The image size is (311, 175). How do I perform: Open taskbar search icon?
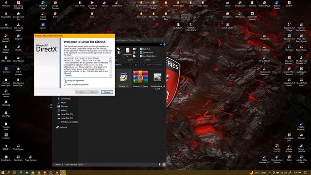tap(9, 173)
